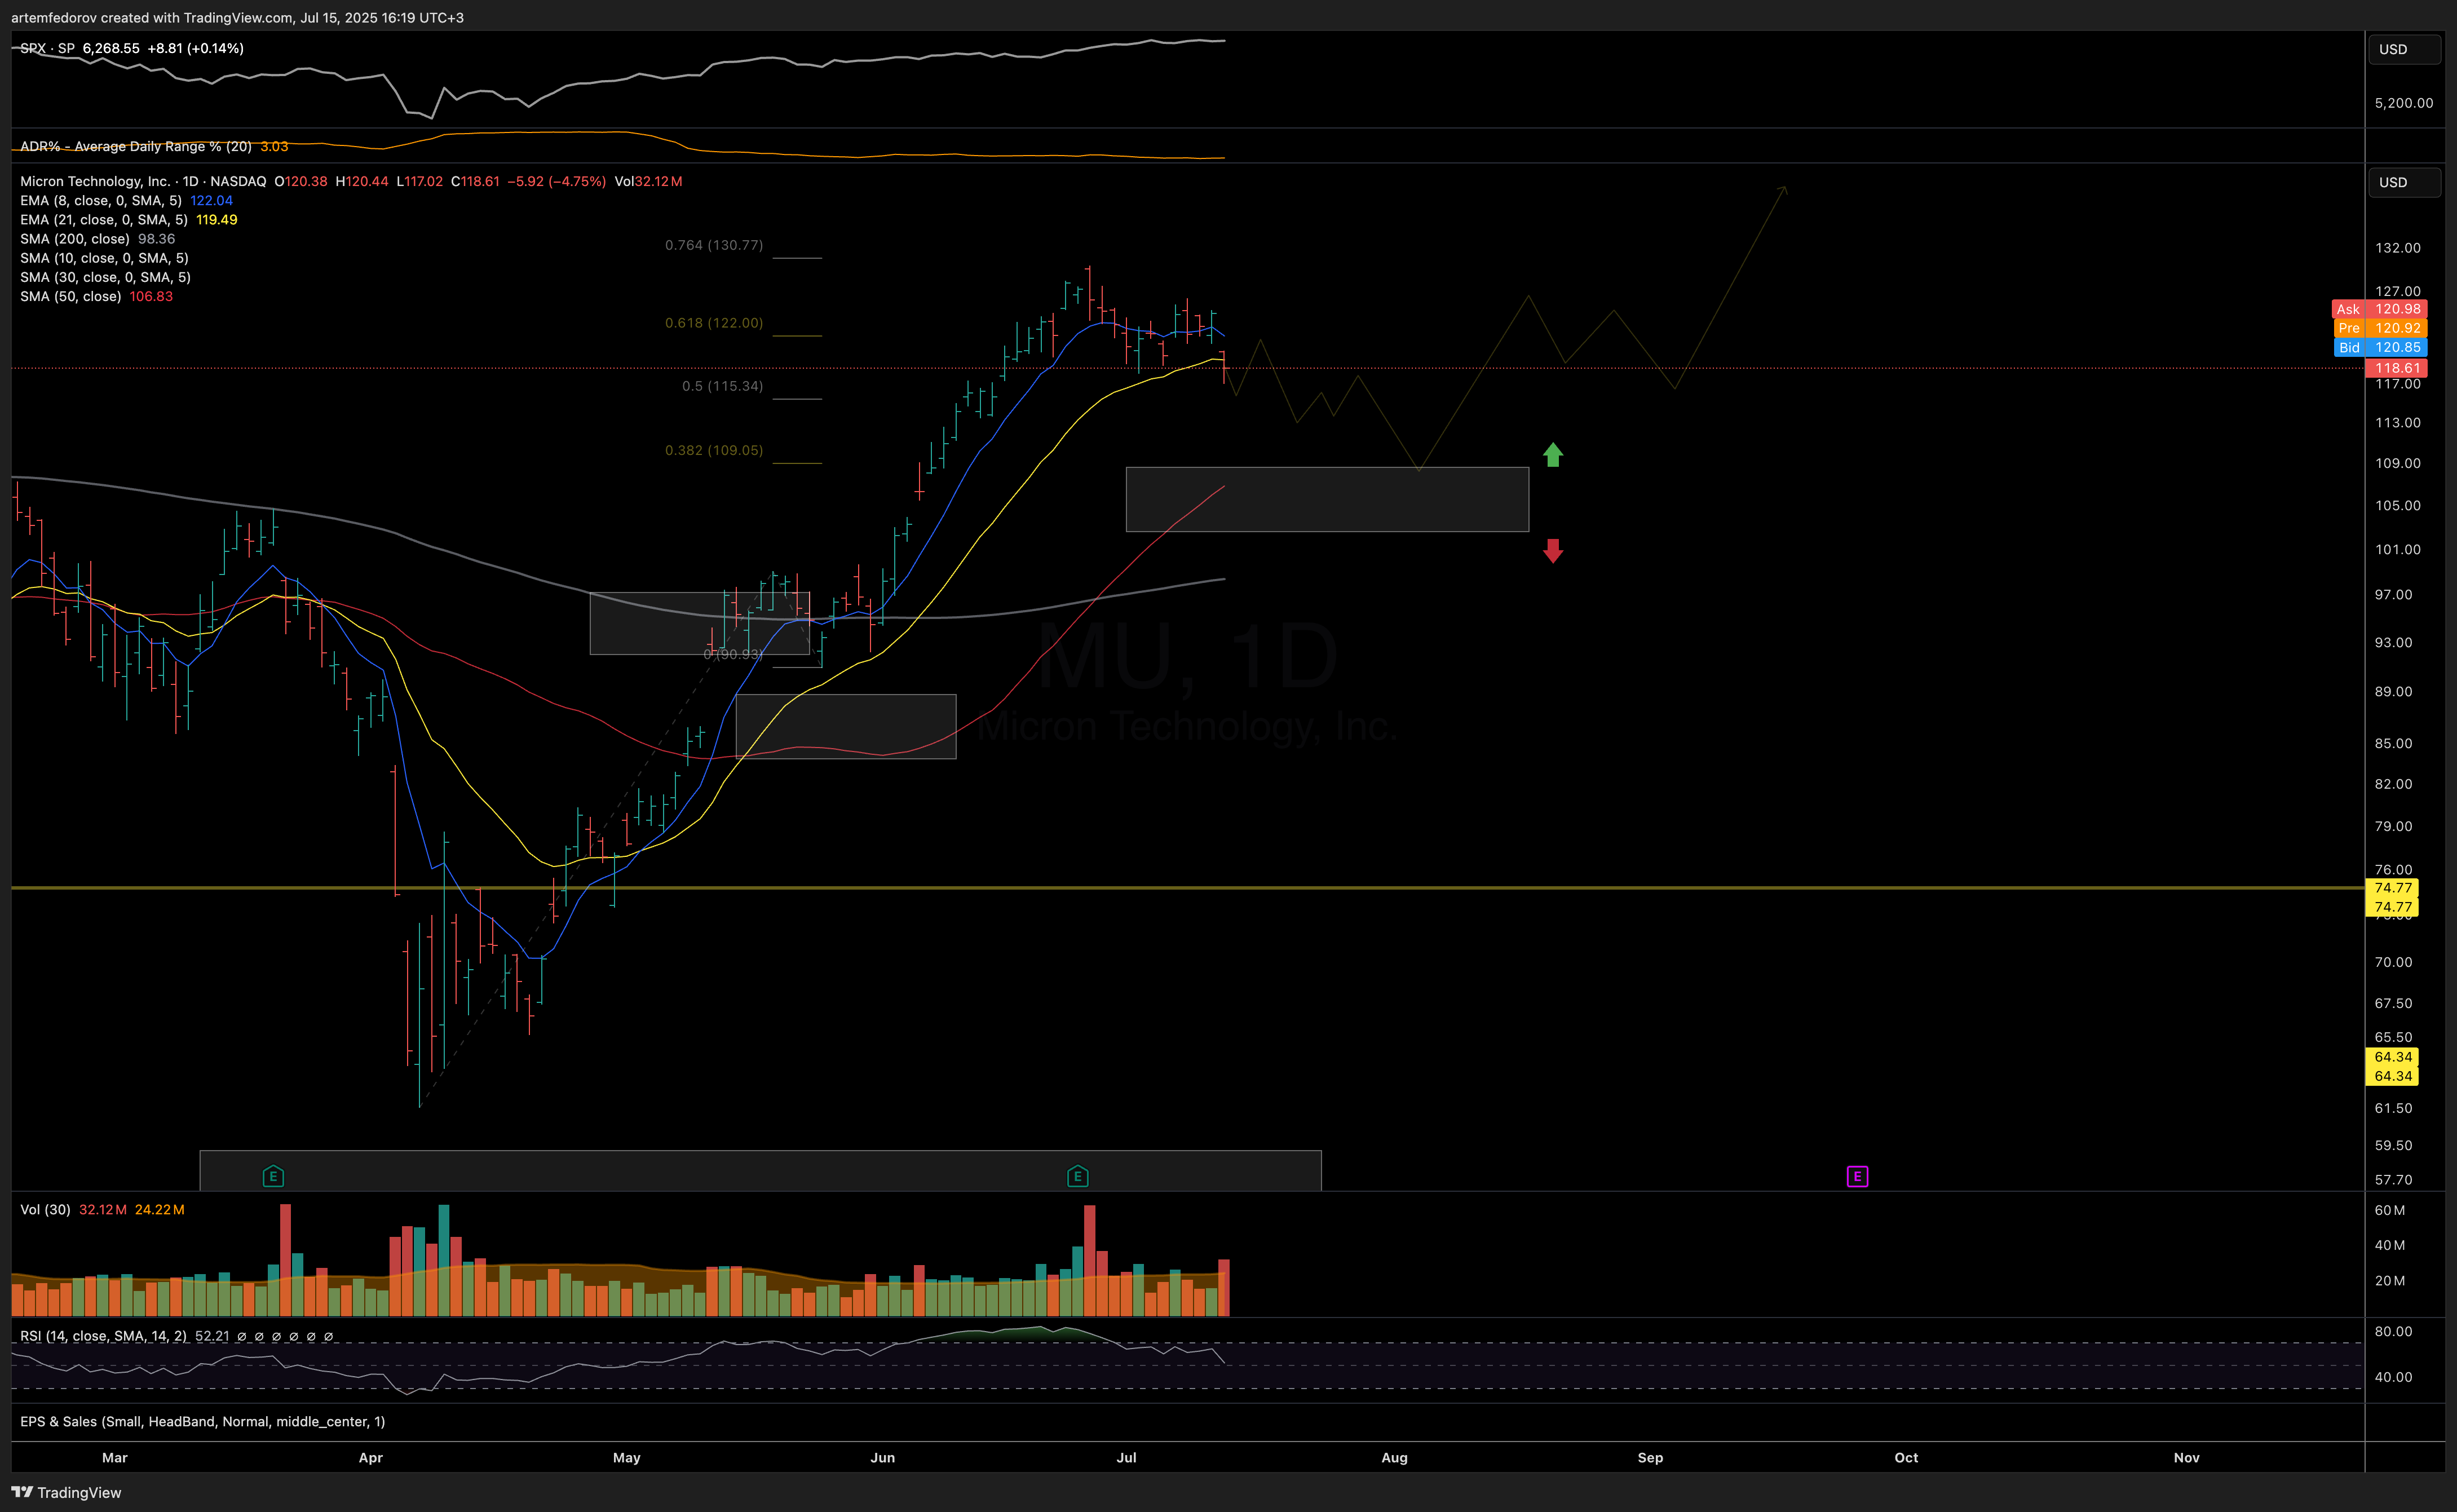Click the ADR% value 3.03
This screenshot has width=2457, height=1512.
[x=274, y=146]
